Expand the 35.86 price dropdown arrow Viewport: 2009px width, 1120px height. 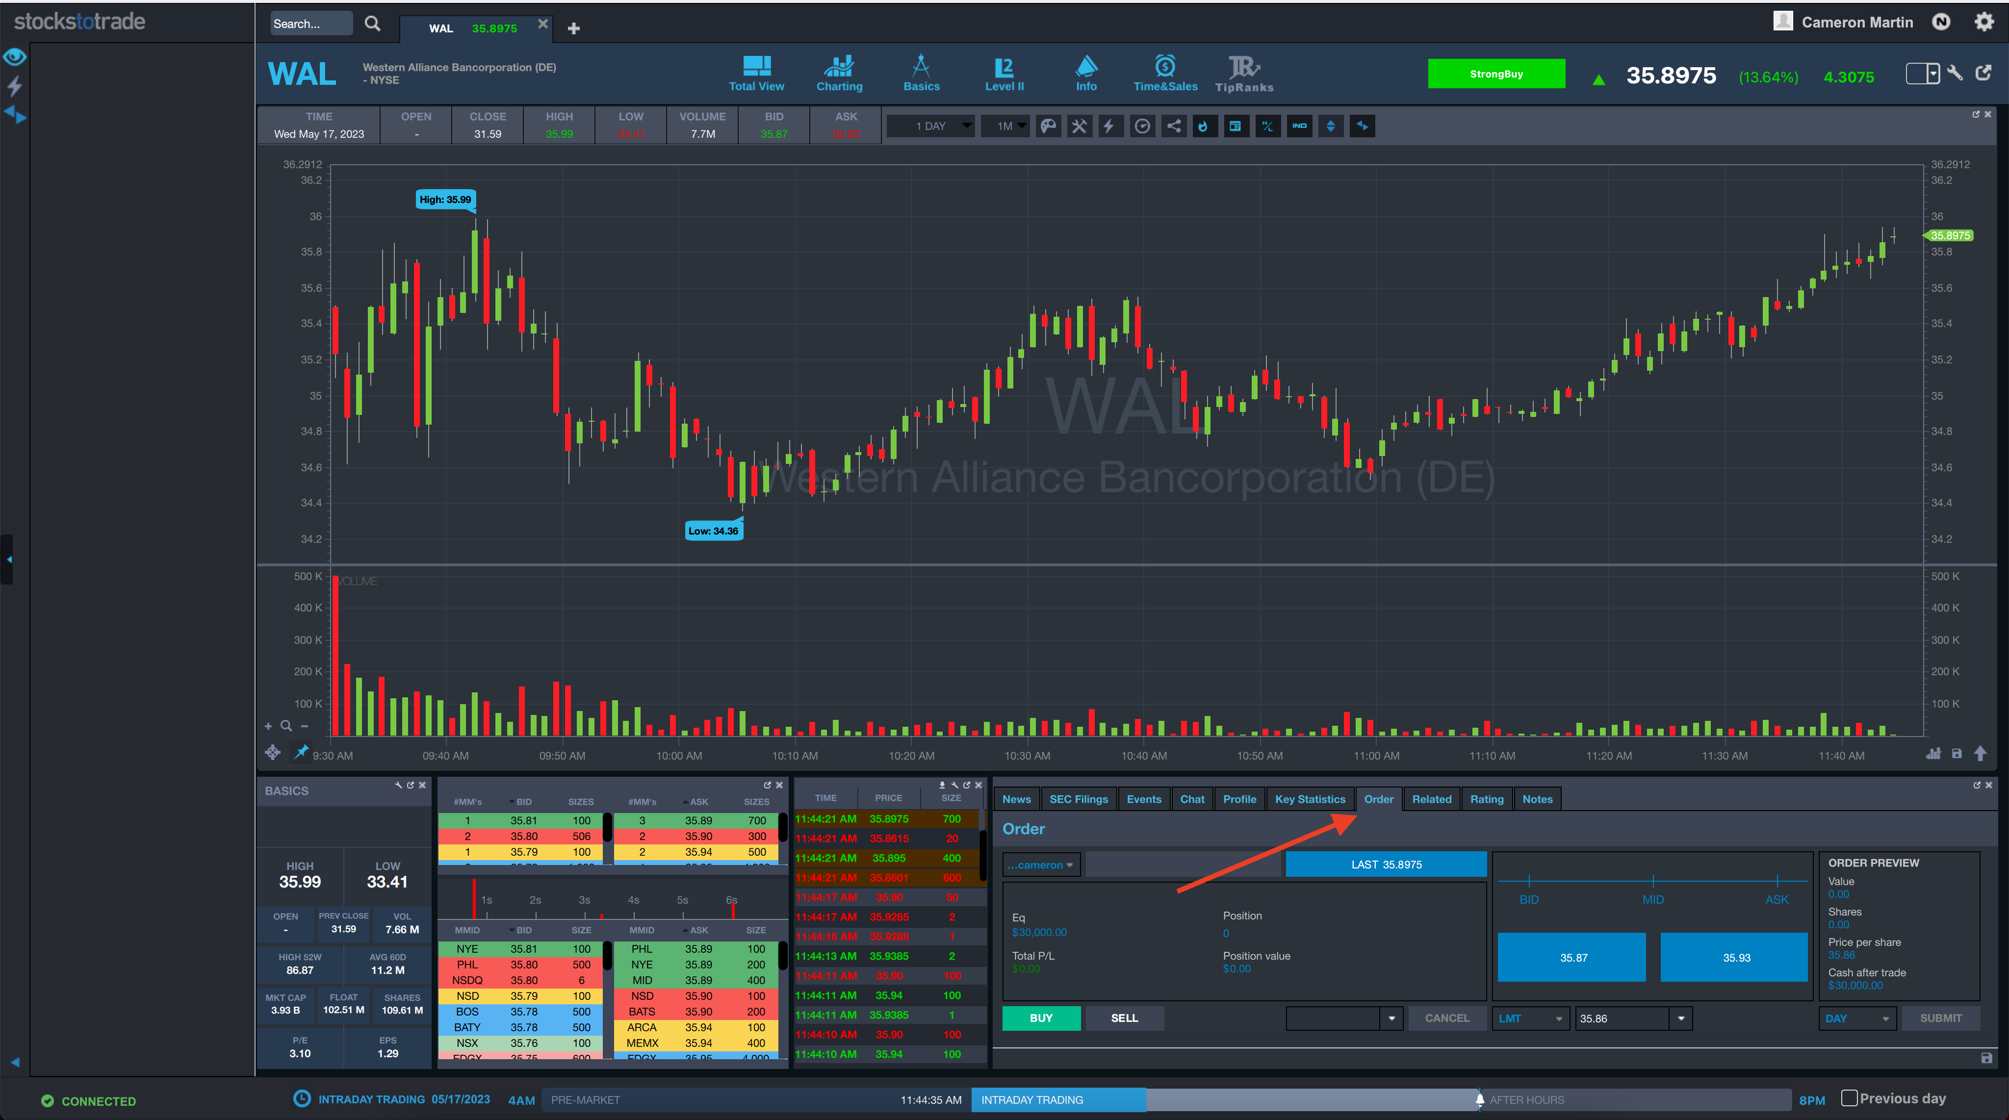[1681, 1018]
